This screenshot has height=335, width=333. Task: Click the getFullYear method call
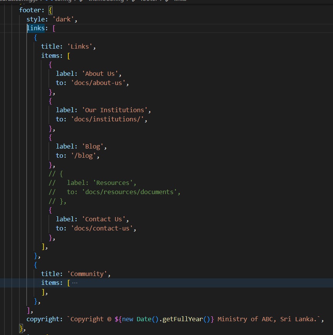[x=183, y=319]
